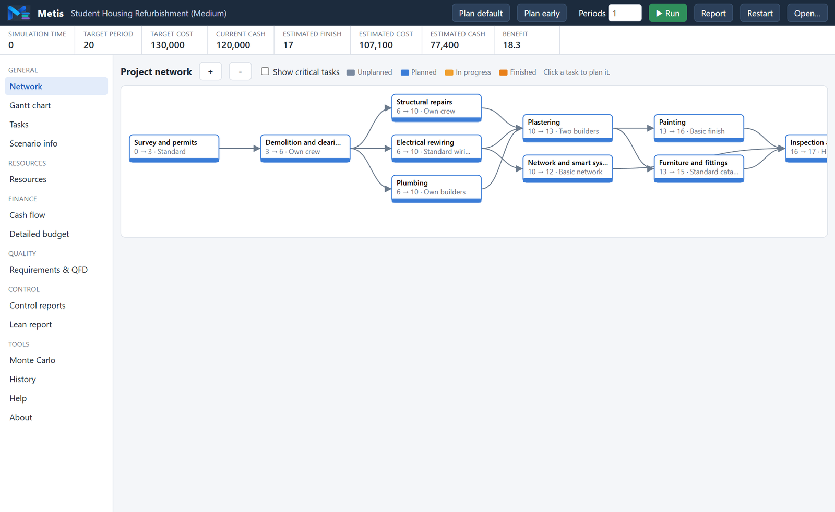Click the Unplanned legend color swatch

click(351, 72)
